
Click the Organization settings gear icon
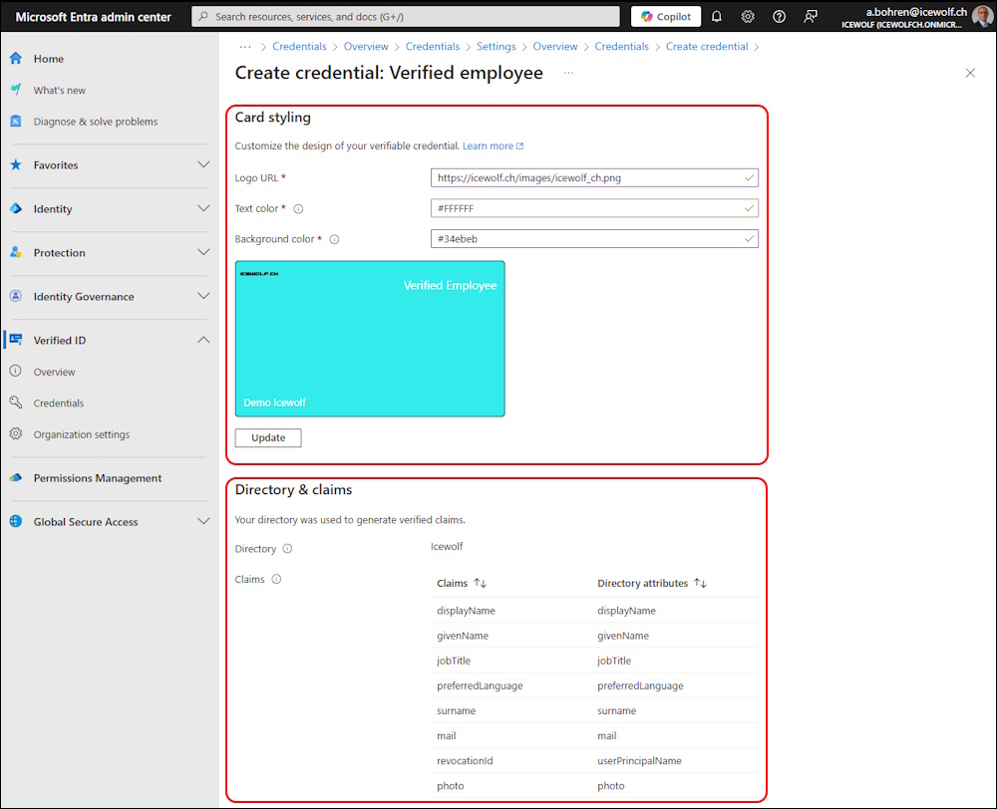pos(16,434)
